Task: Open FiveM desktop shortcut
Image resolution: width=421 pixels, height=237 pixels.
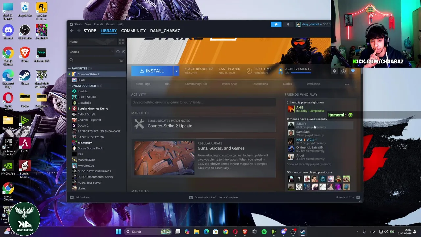Action: (x=25, y=145)
